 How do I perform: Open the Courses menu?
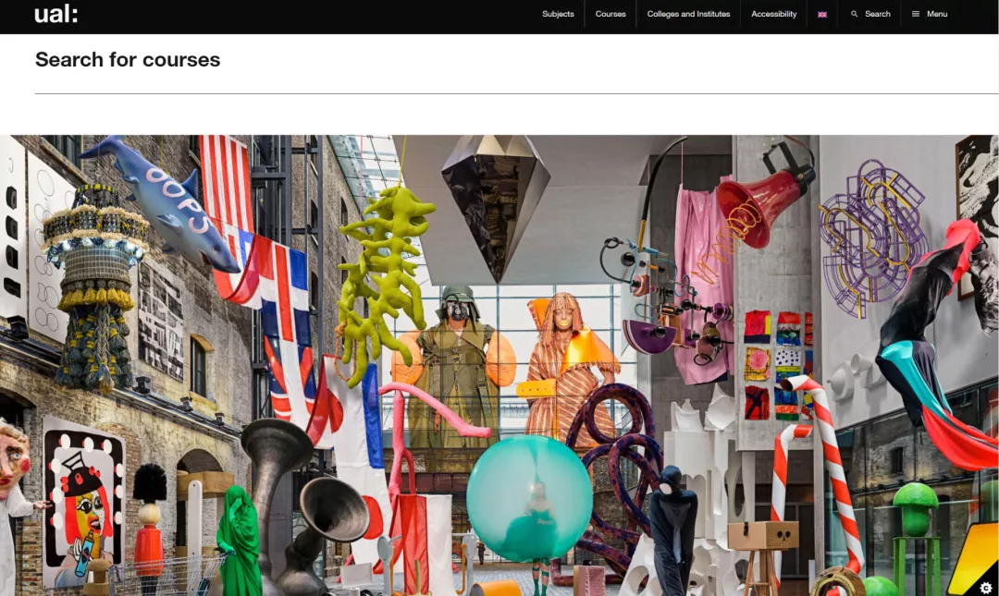click(x=610, y=14)
